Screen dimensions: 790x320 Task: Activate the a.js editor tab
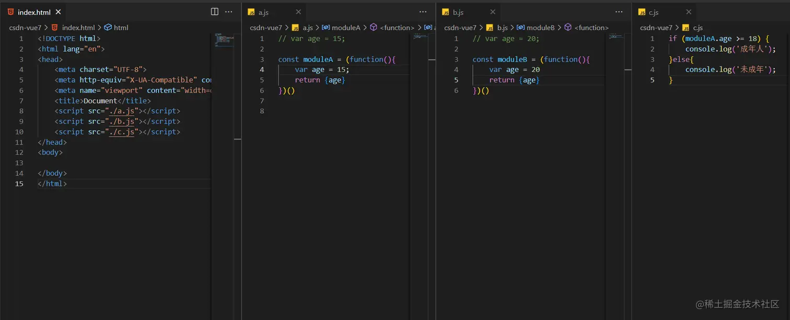click(x=274, y=11)
